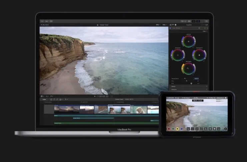Viewport: 247px width, 162px height.
Task: Open the View dropdown above the viewer
Action: click(163, 25)
